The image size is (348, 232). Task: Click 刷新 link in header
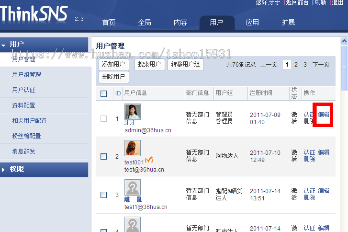[320, 2]
